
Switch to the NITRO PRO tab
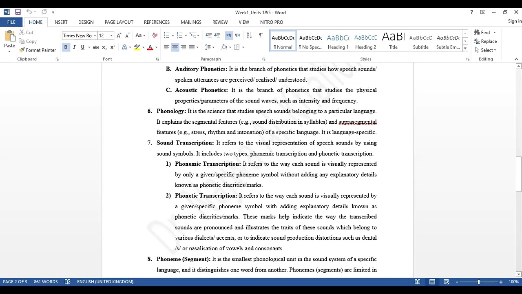click(x=272, y=22)
